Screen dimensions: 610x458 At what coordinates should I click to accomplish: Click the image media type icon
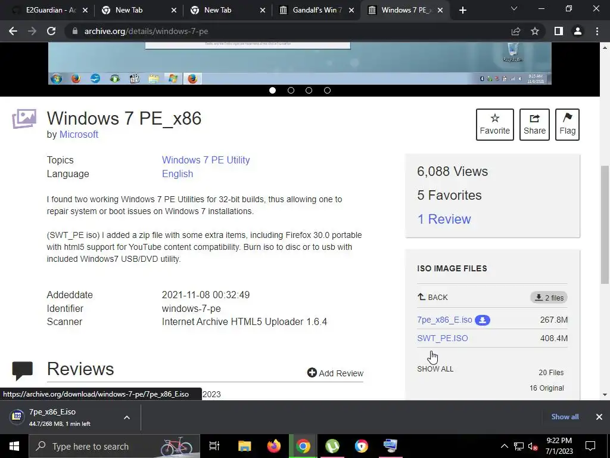click(24, 119)
